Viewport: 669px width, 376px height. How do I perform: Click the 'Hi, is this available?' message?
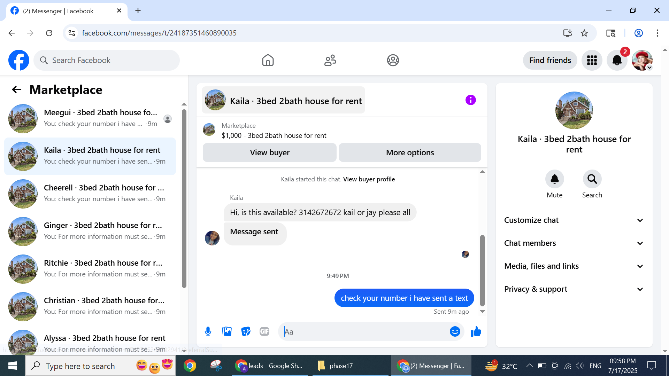[x=320, y=212]
